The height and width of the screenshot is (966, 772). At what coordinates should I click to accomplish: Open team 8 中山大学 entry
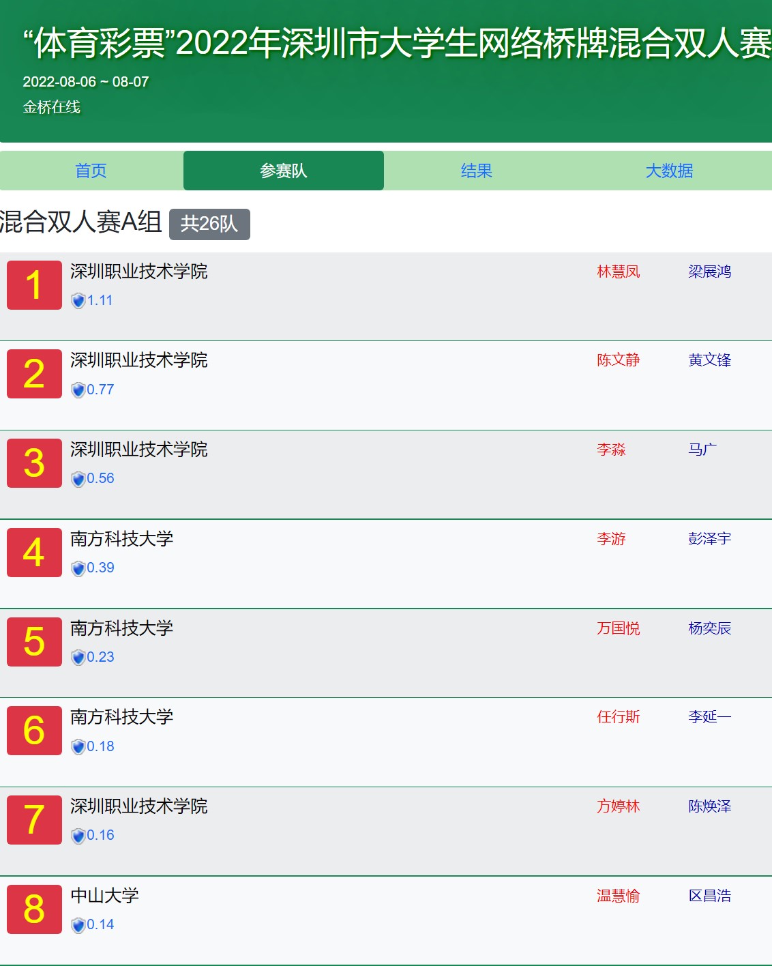point(104,895)
